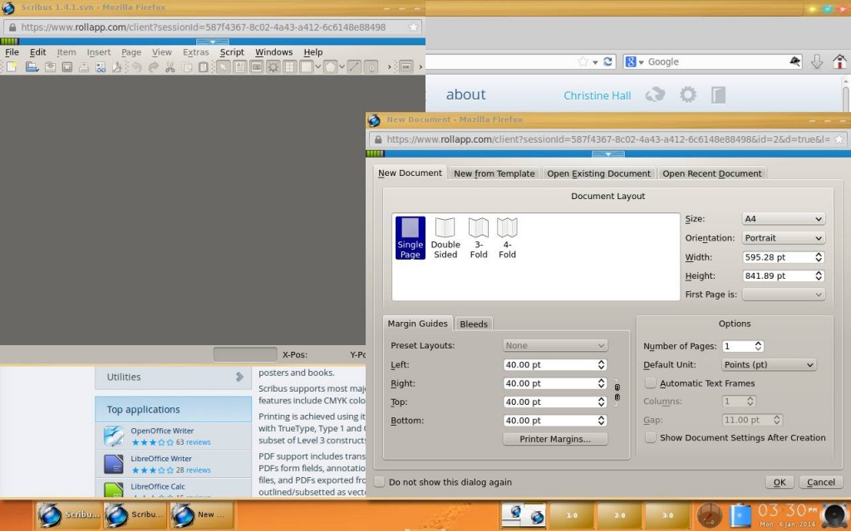Open the Script menu in Scribus

232,52
